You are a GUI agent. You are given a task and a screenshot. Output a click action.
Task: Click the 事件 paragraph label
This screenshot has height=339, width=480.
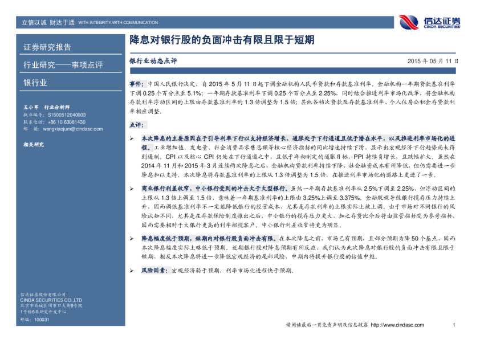point(128,83)
